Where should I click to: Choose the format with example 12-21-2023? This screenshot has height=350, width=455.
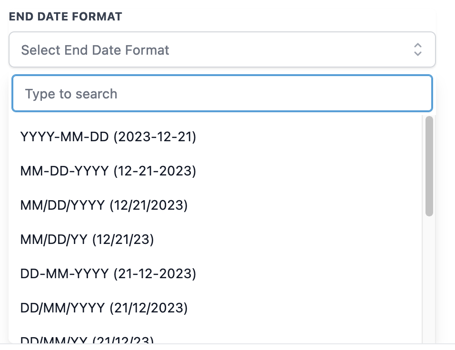pos(215,171)
